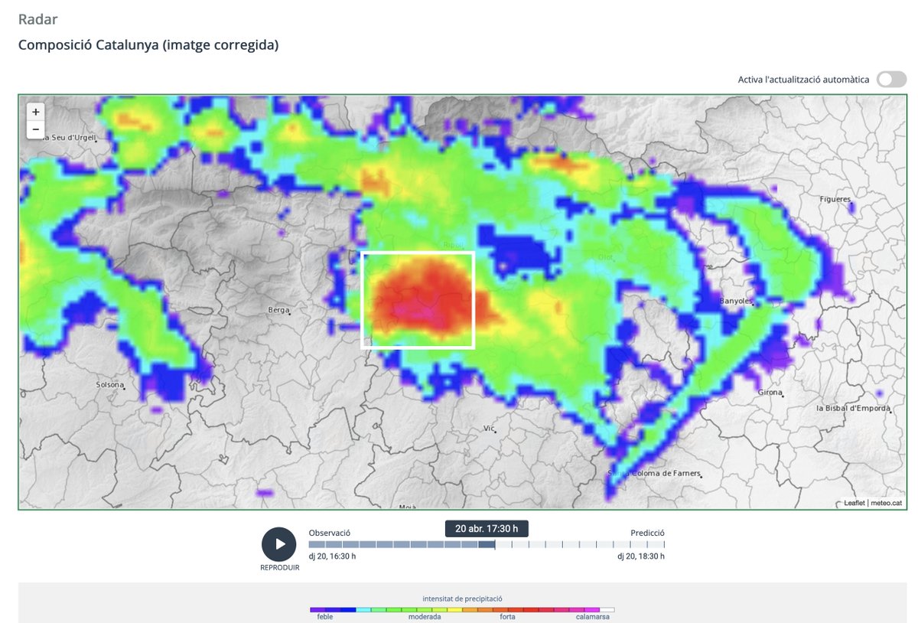Click the 'Observació' timeline label

pyautogui.click(x=330, y=532)
